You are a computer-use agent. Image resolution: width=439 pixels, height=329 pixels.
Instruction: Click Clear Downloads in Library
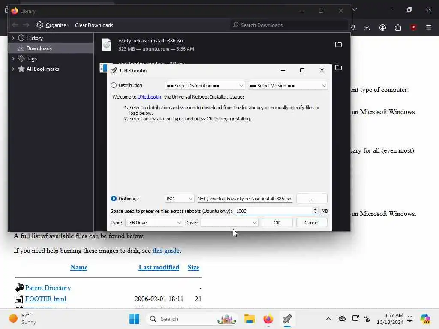(94, 25)
